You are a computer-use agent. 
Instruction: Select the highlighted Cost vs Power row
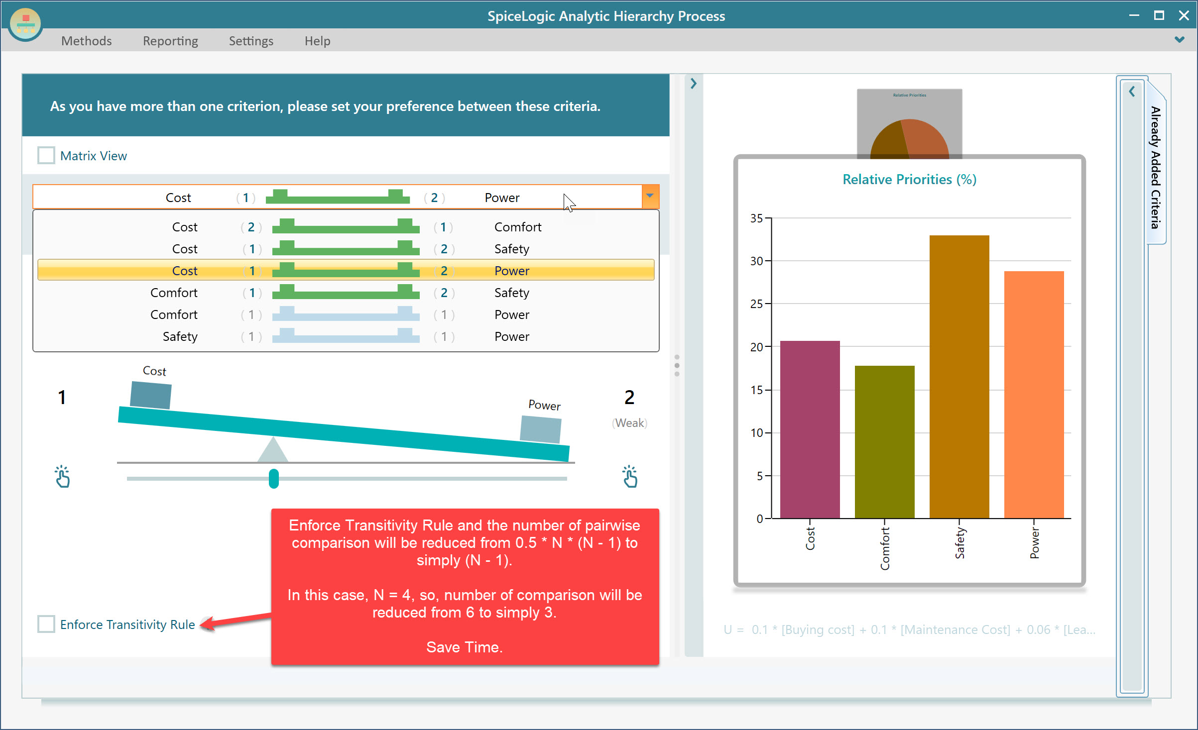[x=346, y=270]
